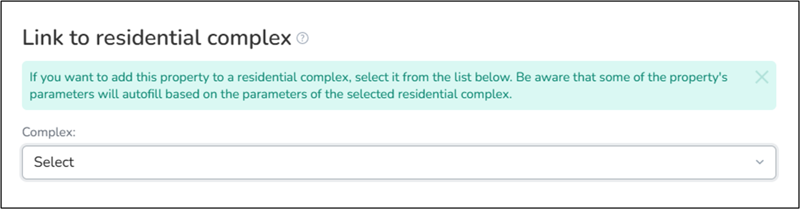Expand the residential complex selection list
This screenshot has height=209, width=800.
(399, 162)
